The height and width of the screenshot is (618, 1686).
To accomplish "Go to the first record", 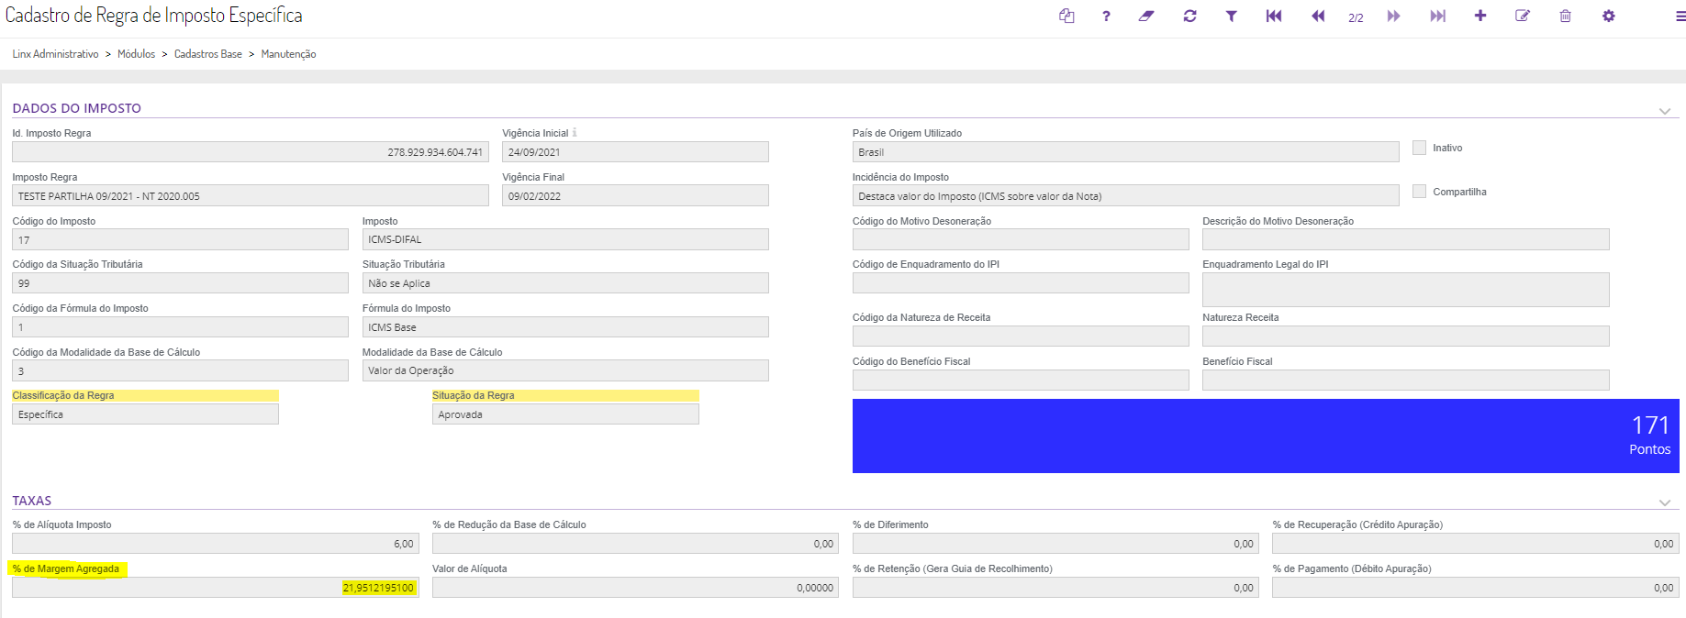I will click(1274, 16).
